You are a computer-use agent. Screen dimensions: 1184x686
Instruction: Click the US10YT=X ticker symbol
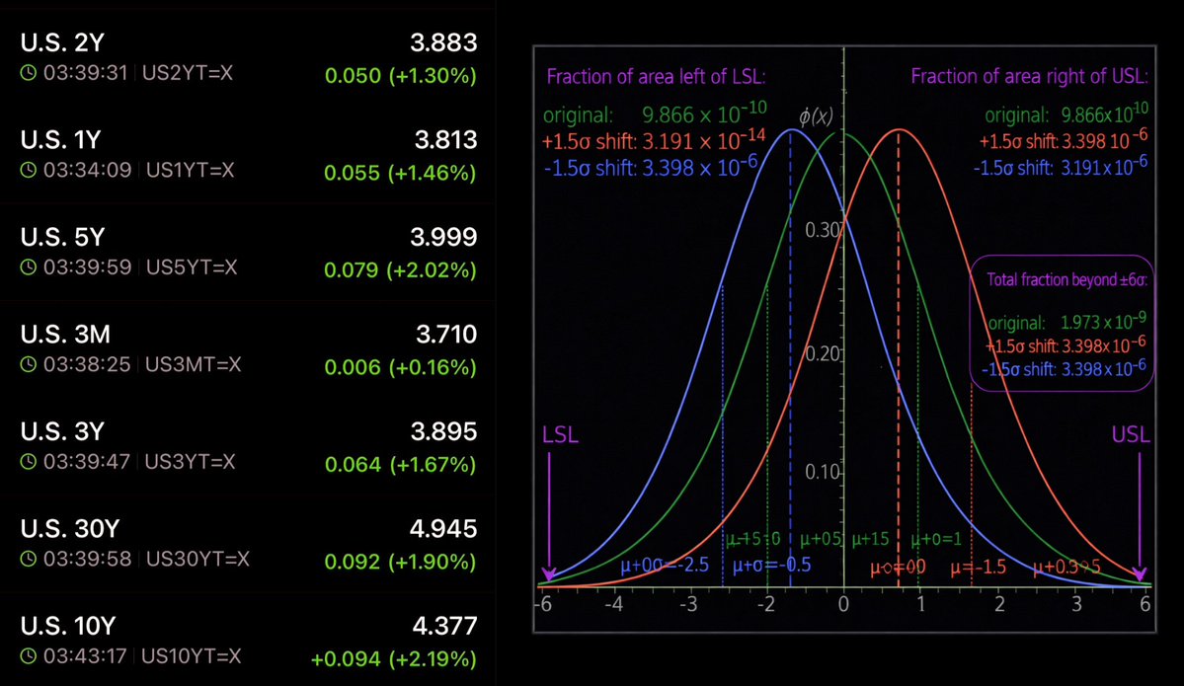[191, 656]
